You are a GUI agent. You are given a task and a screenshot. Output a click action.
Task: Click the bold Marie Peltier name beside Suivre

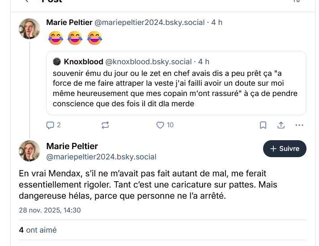72,146
